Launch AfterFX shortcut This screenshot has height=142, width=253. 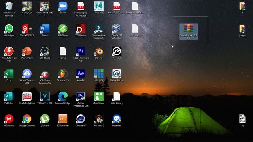(x=81, y=74)
